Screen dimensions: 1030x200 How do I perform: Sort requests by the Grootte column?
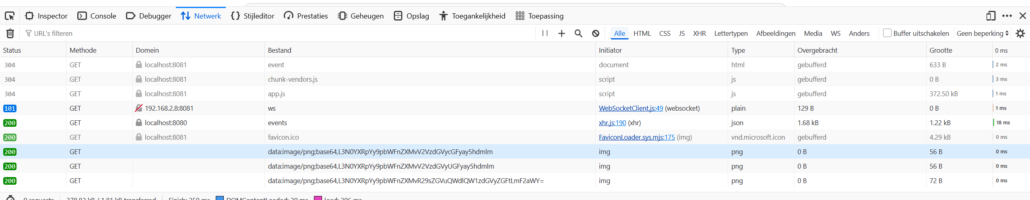click(941, 50)
